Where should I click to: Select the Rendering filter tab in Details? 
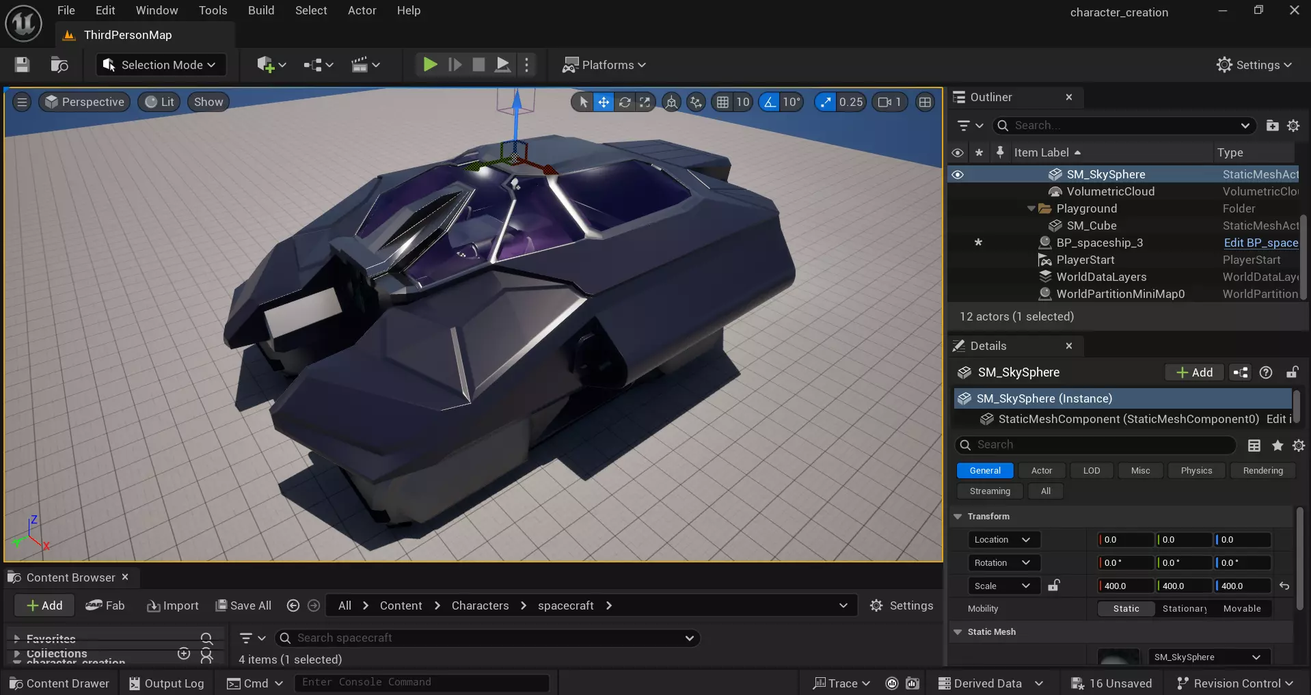point(1262,470)
